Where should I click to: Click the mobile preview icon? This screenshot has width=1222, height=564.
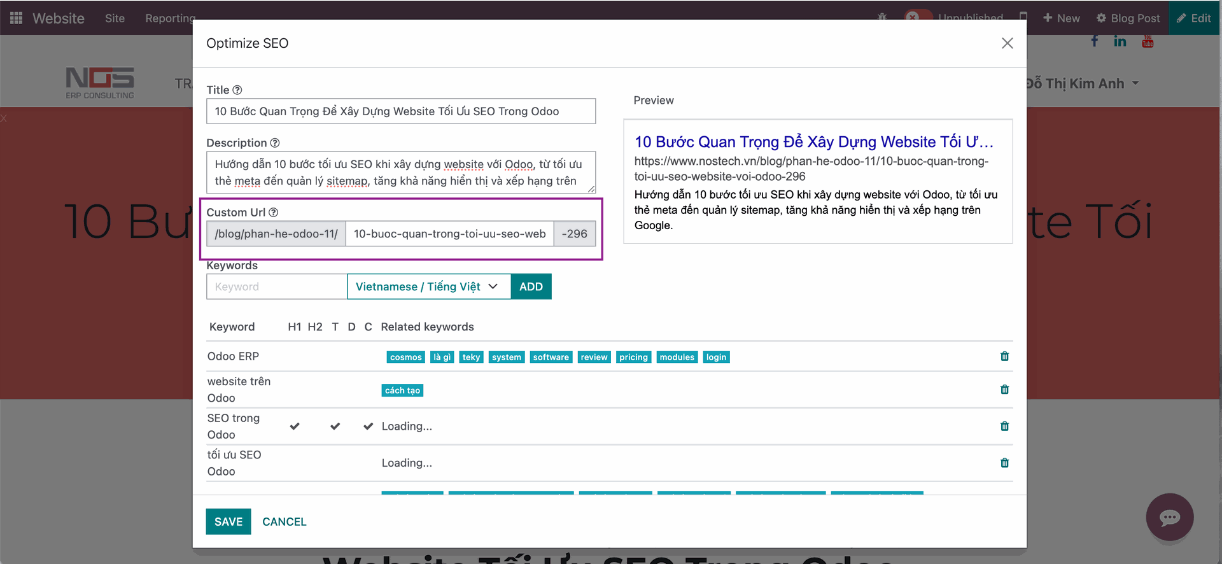(x=1023, y=16)
